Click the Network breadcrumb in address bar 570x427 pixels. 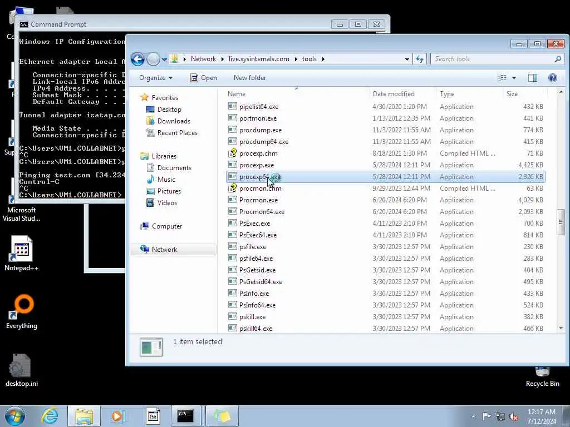tap(203, 59)
